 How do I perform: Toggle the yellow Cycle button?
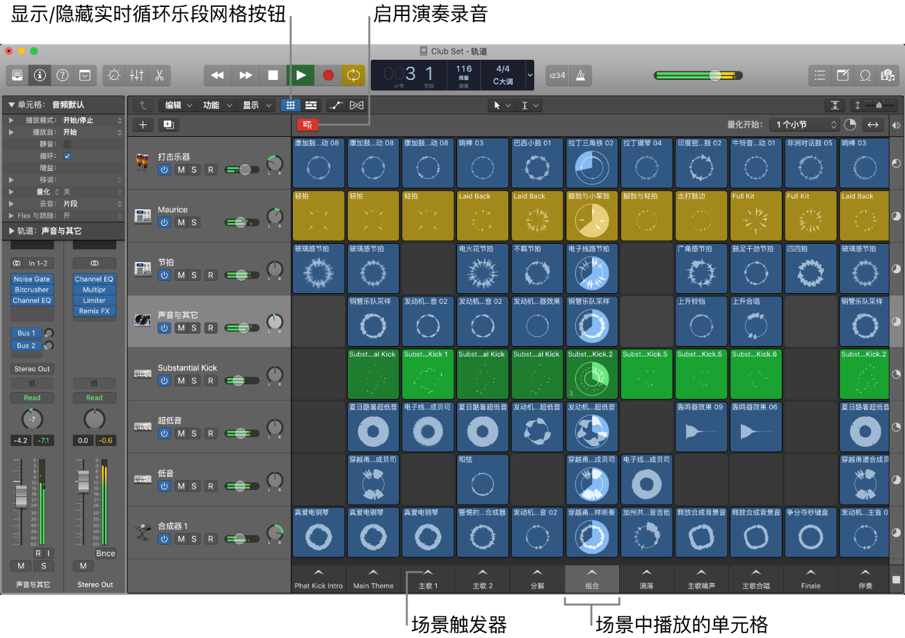(x=355, y=75)
